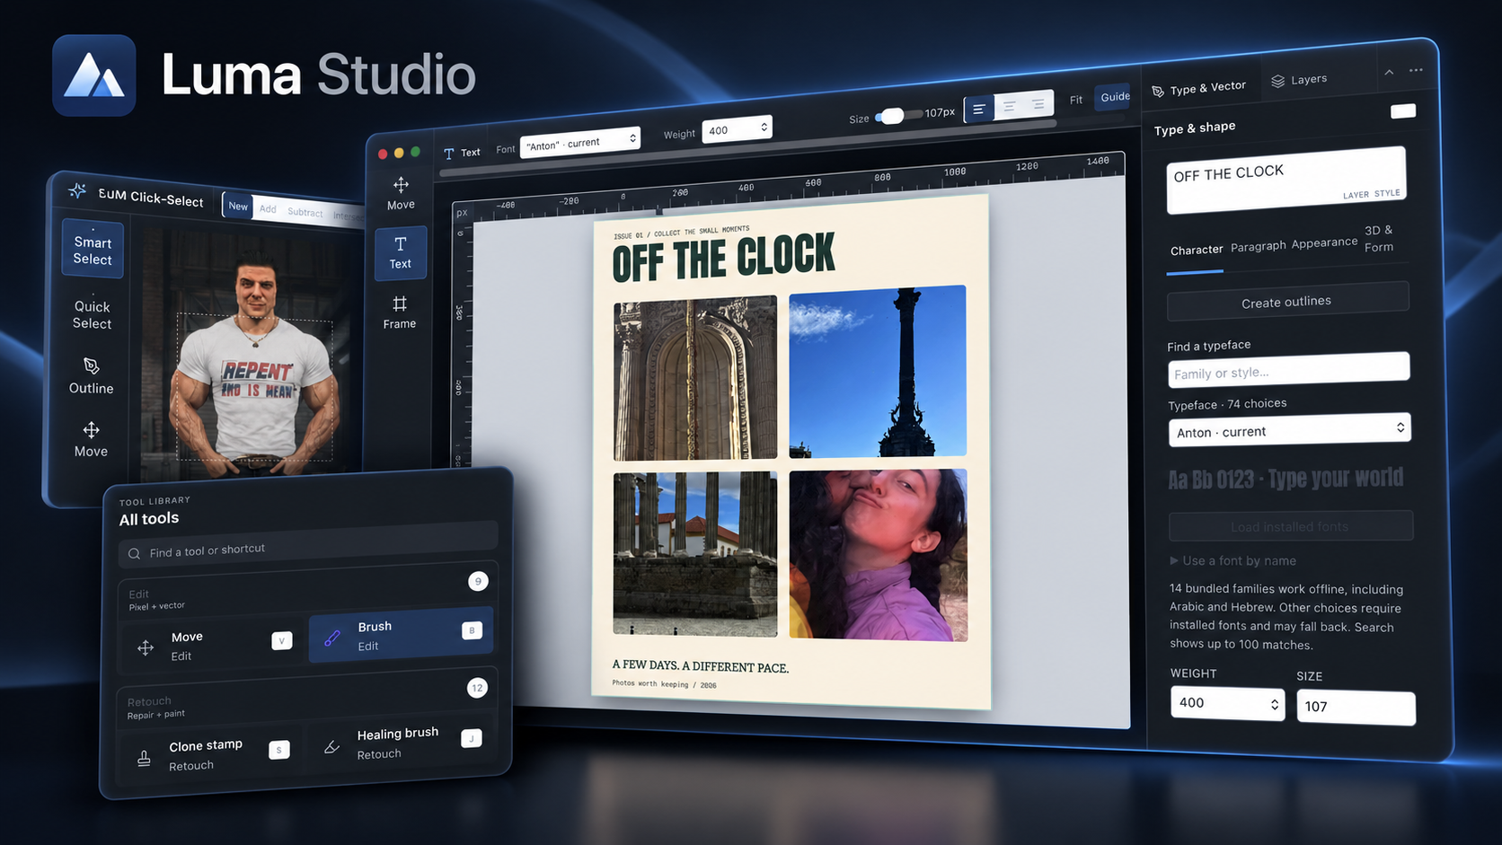Toggle the white switch beside Type & shape
The width and height of the screenshot is (1502, 845).
click(1403, 111)
